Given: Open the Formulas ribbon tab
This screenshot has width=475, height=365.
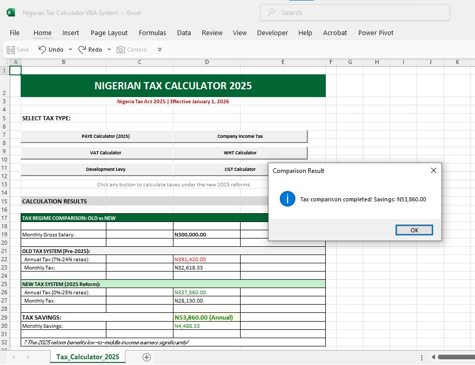Looking at the screenshot, I should click(152, 33).
